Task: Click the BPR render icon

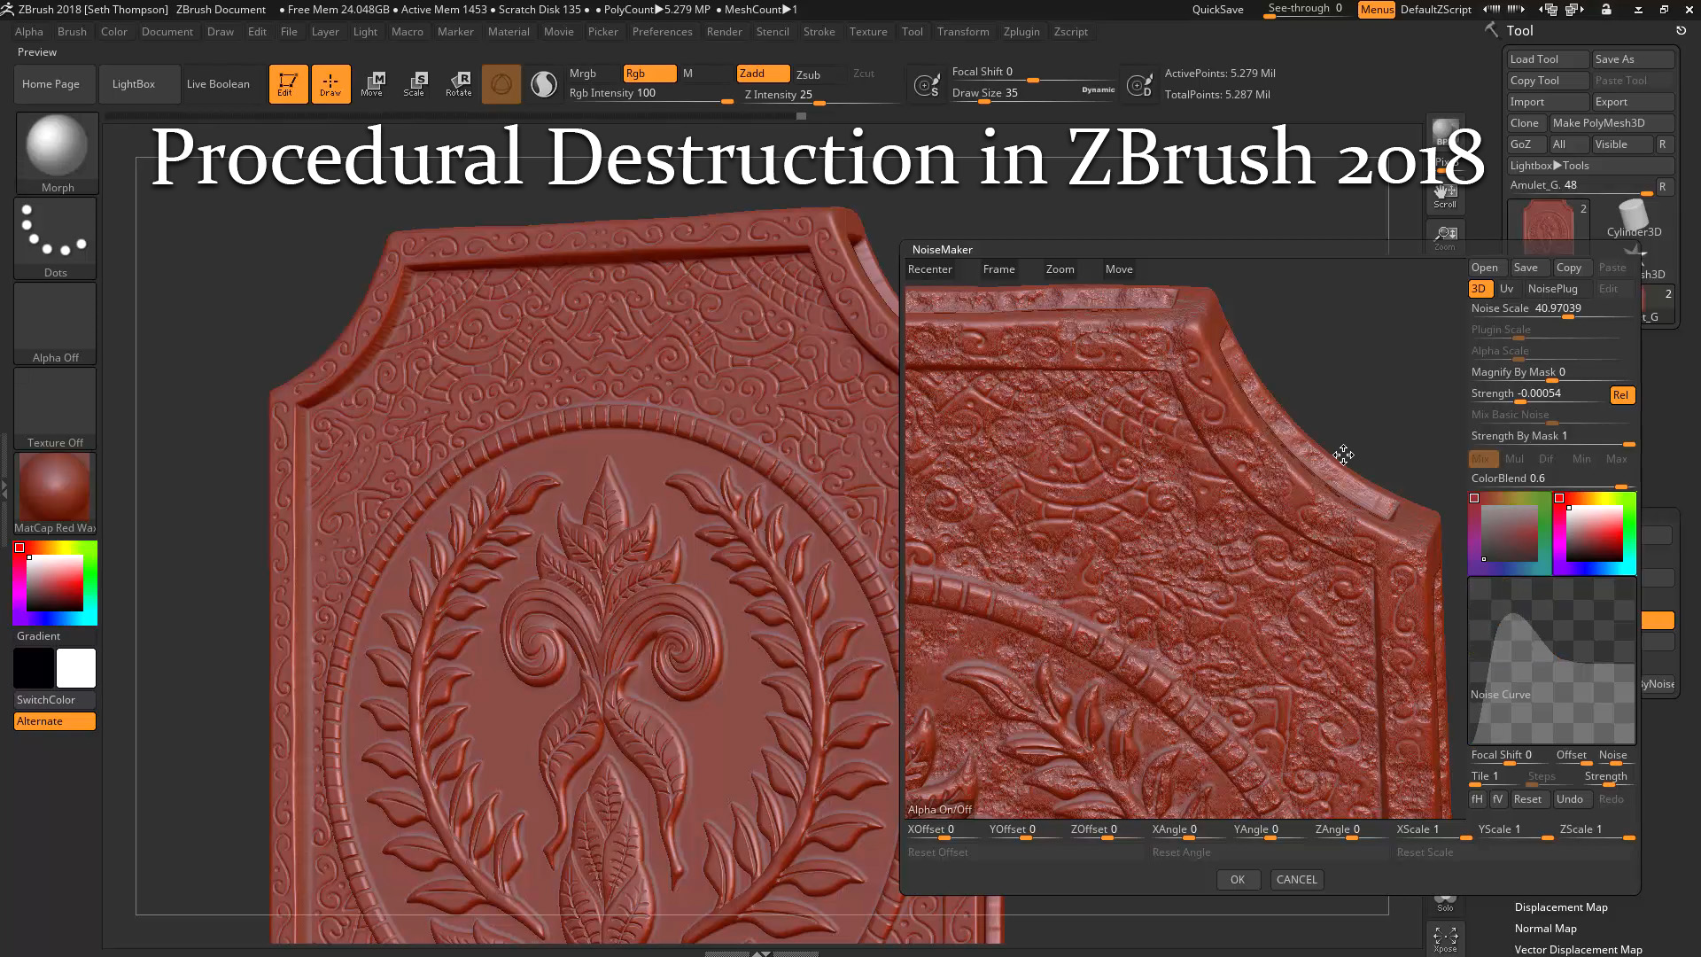Action: pos(1445,133)
